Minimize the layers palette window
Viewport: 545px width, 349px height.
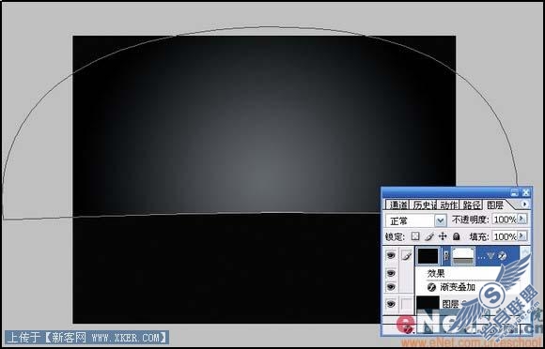point(514,192)
